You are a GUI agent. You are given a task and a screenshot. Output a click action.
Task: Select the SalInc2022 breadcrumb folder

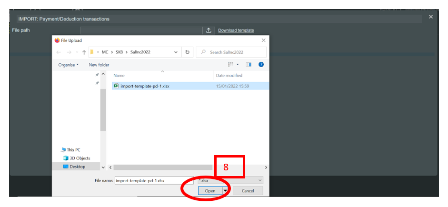[x=140, y=52]
